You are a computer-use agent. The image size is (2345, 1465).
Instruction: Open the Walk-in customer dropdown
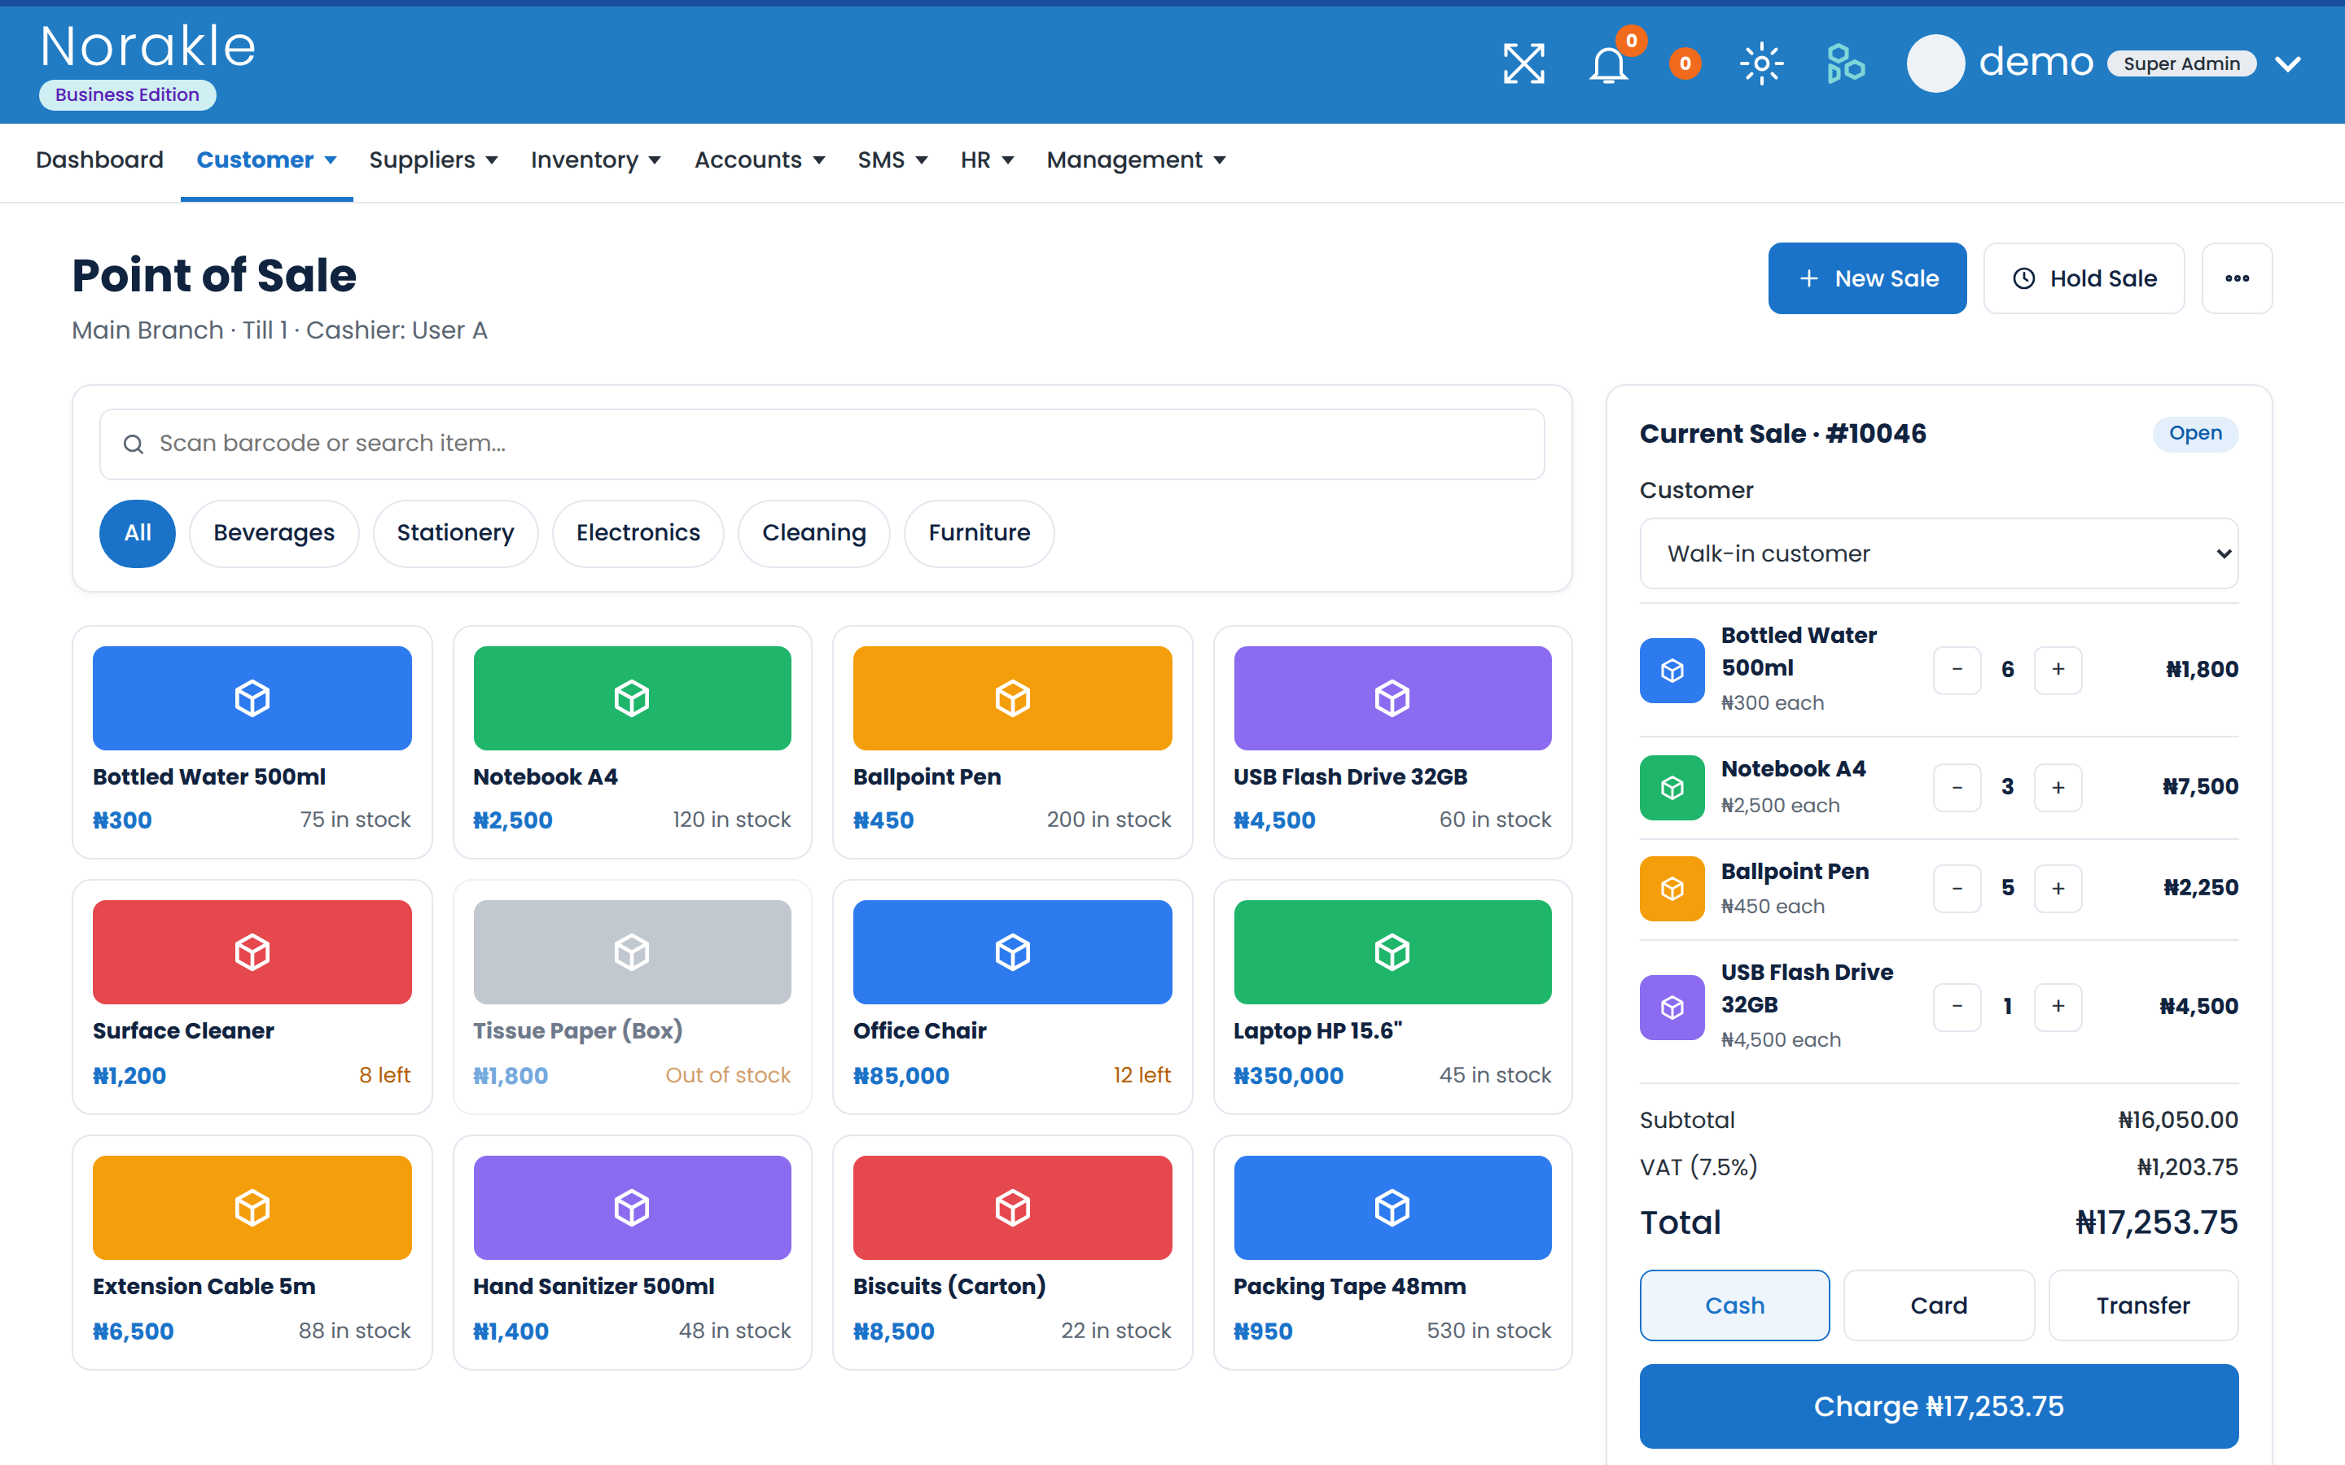coord(1938,553)
